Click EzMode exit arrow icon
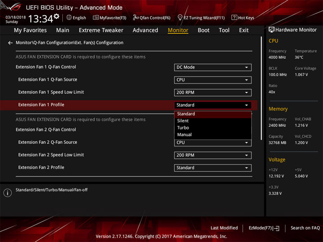The image size is (323, 242). click(x=276, y=228)
